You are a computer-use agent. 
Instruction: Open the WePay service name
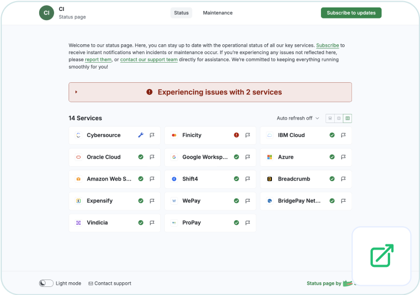point(191,201)
